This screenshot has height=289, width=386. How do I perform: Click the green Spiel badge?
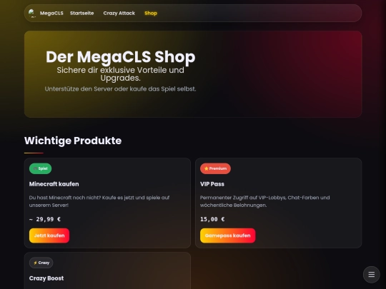(40, 168)
